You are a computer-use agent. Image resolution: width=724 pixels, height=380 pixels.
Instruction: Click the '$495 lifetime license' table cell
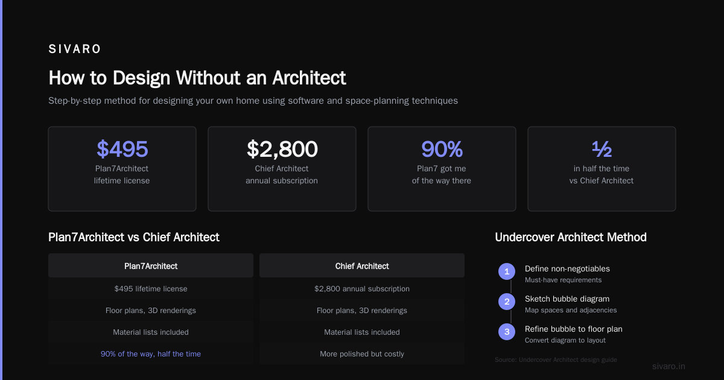click(x=151, y=288)
